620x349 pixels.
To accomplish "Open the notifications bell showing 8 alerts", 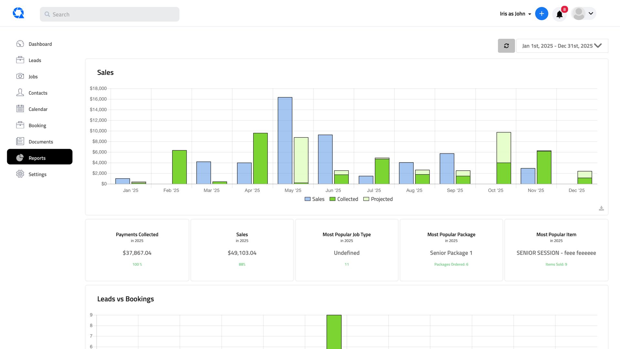I will pyautogui.click(x=560, y=14).
